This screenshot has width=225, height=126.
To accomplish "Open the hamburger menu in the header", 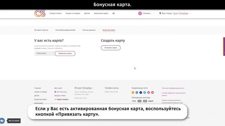I will click(x=114, y=13).
